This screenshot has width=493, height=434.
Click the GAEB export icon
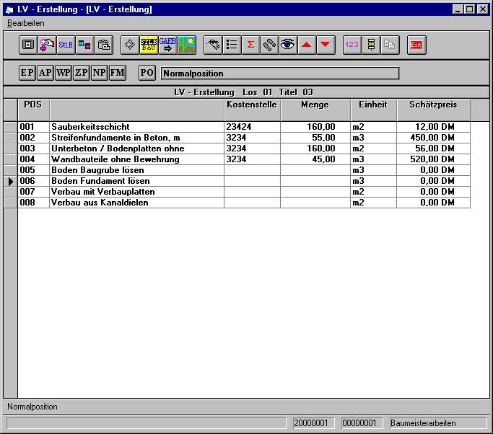(x=167, y=45)
